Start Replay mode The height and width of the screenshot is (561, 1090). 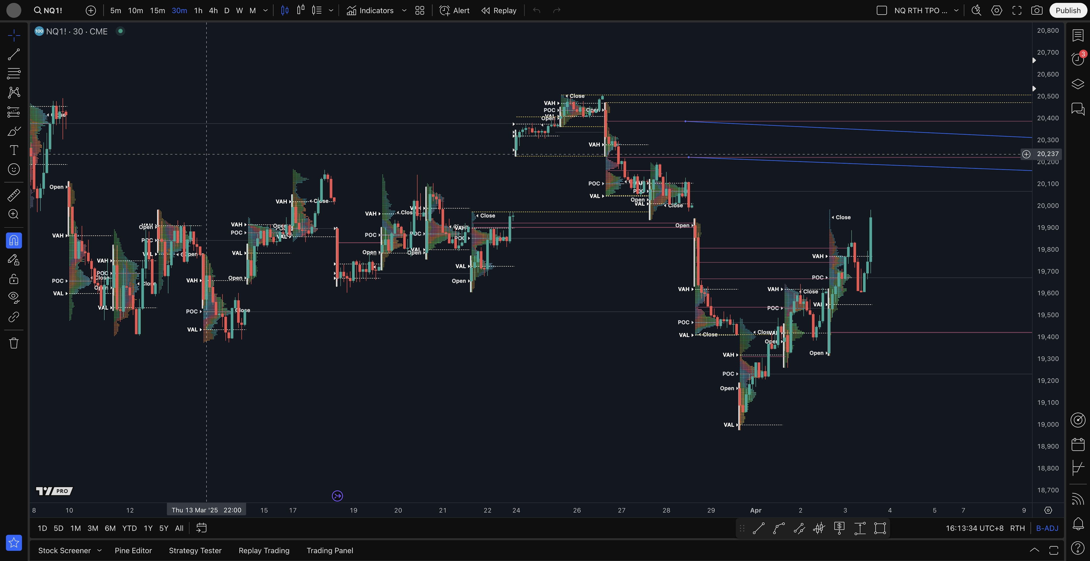[x=499, y=10]
